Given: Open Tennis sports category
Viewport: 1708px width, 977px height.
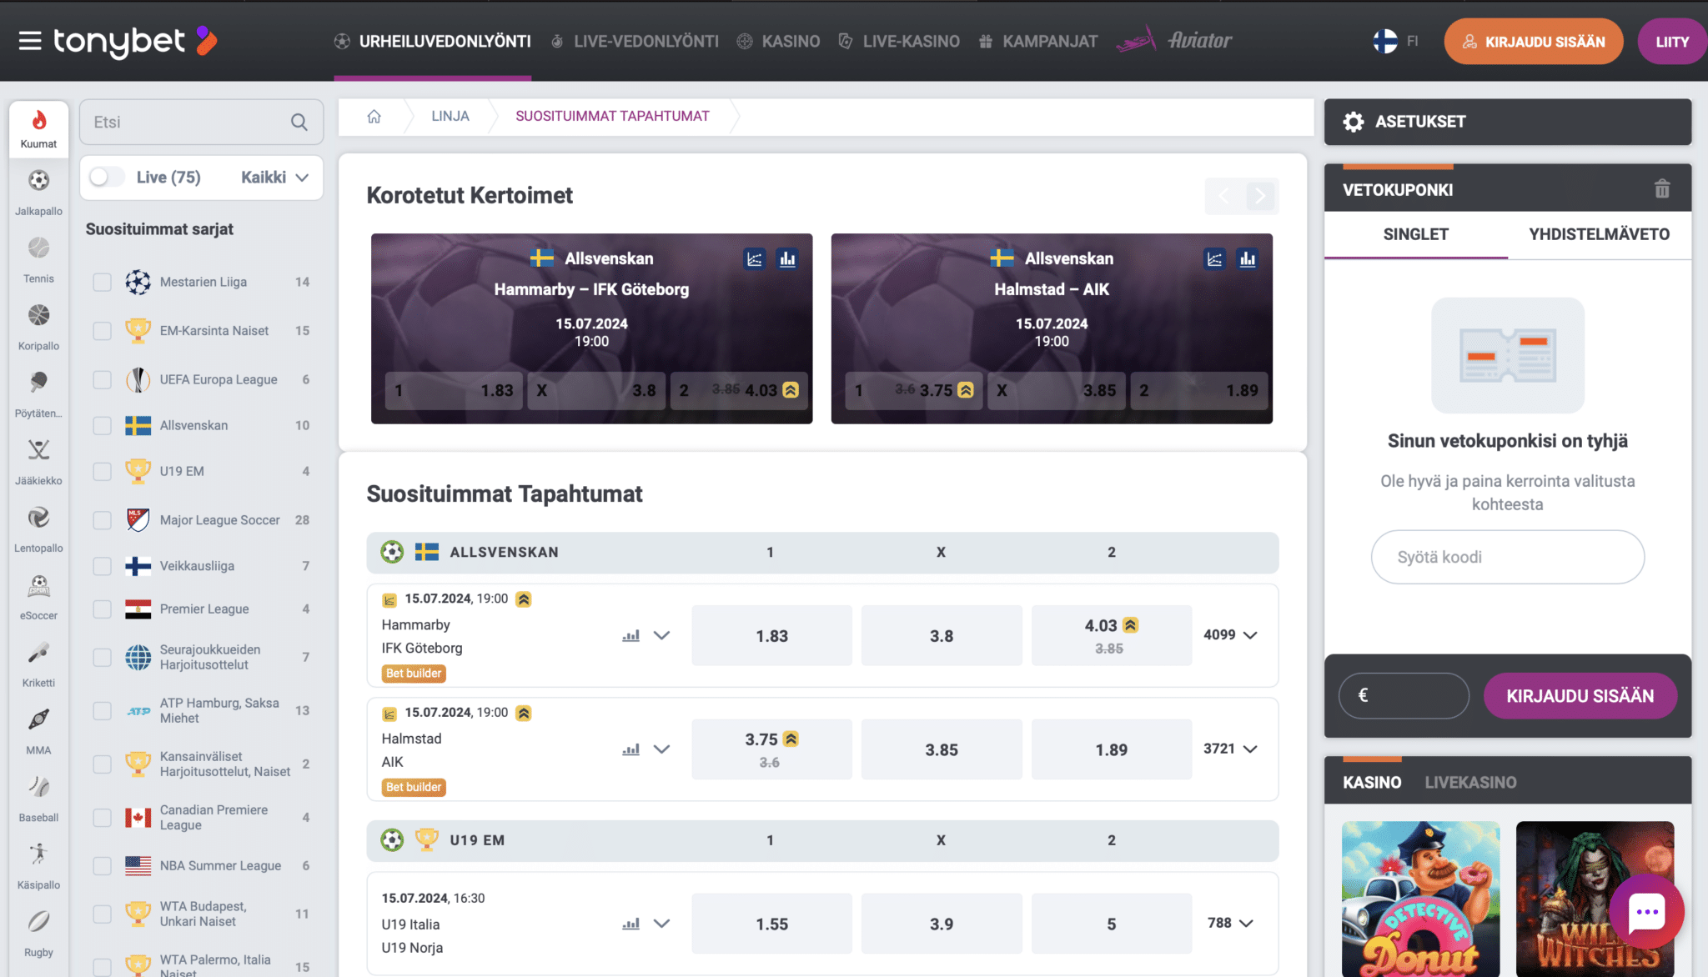Looking at the screenshot, I should tap(38, 261).
